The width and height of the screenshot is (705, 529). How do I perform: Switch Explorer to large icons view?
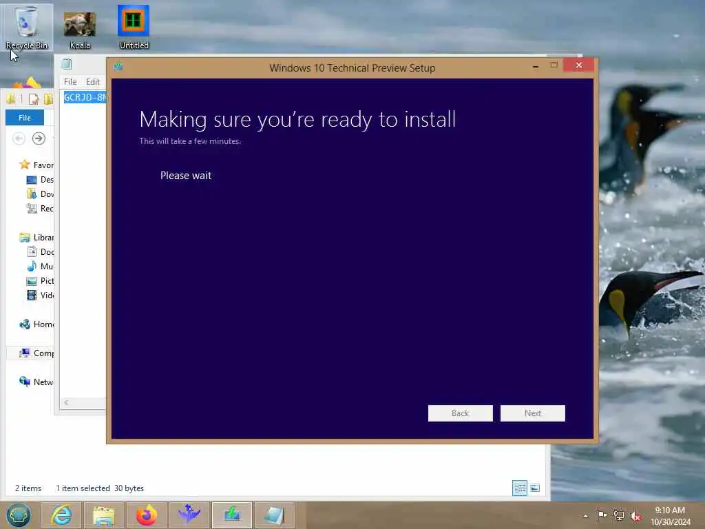(535, 488)
